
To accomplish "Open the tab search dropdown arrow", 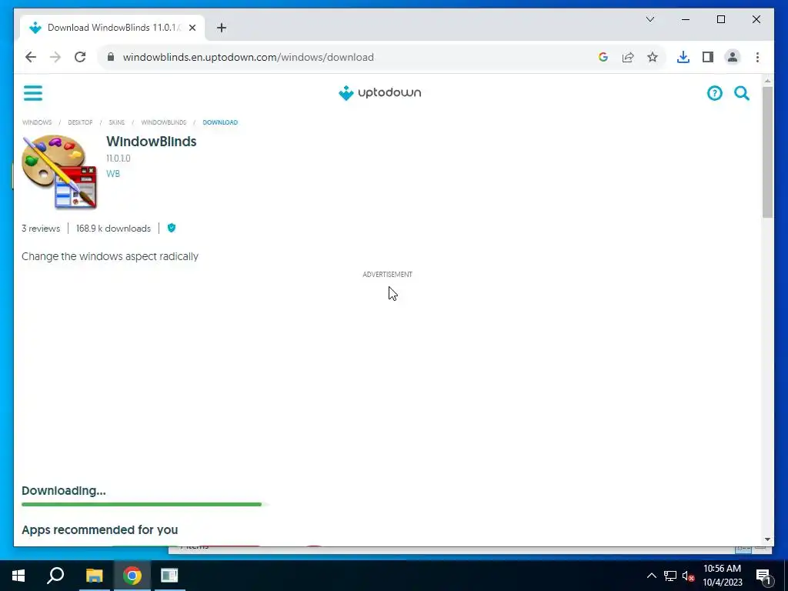I will coord(649,19).
